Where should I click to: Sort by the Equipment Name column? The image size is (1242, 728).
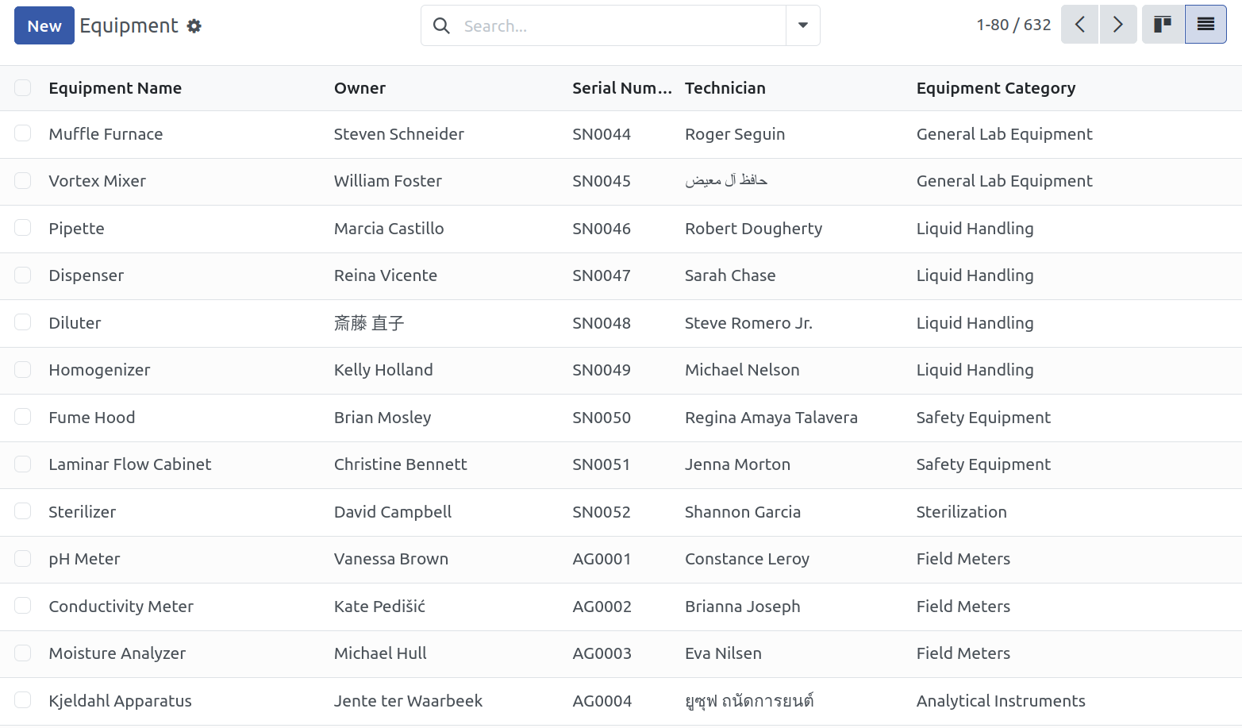115,88
